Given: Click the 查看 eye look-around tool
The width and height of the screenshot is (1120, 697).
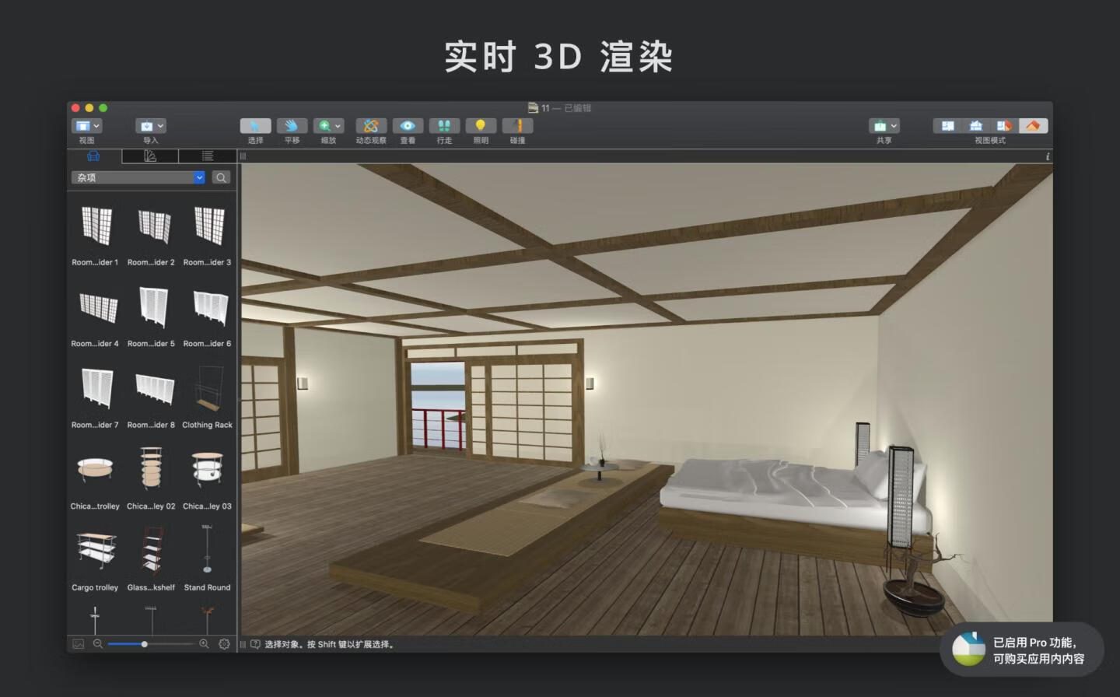Looking at the screenshot, I should tap(408, 126).
